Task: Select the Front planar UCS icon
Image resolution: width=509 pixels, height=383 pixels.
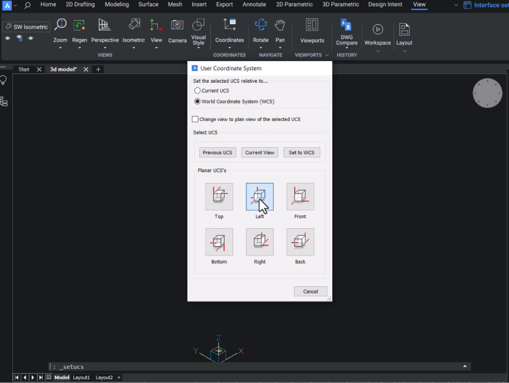Action: click(x=300, y=196)
